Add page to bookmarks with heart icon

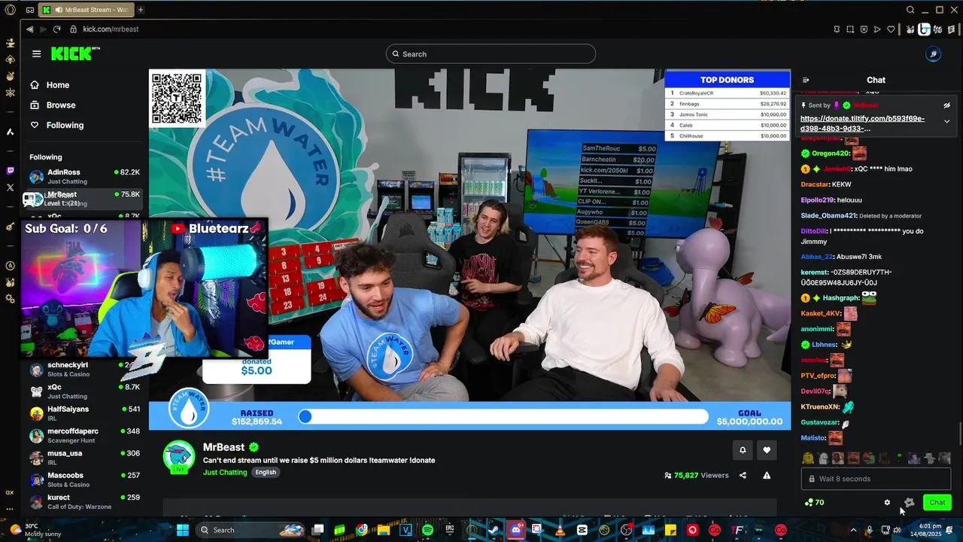pos(891,29)
